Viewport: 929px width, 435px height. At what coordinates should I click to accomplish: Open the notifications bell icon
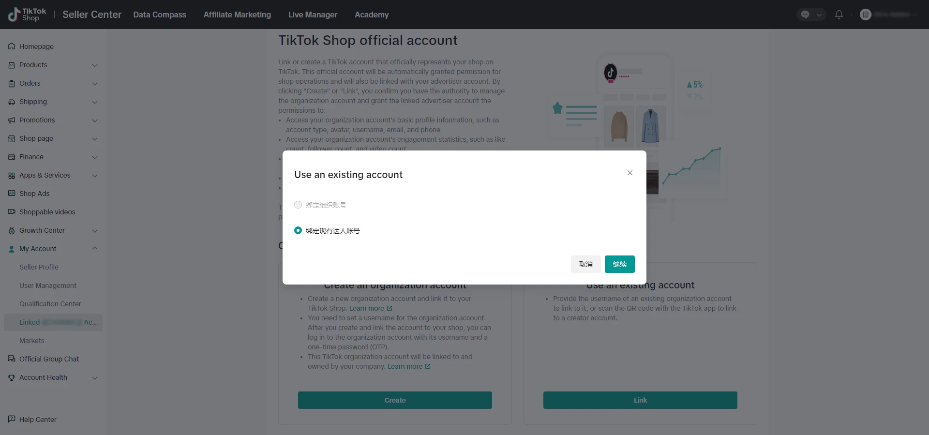click(x=839, y=15)
